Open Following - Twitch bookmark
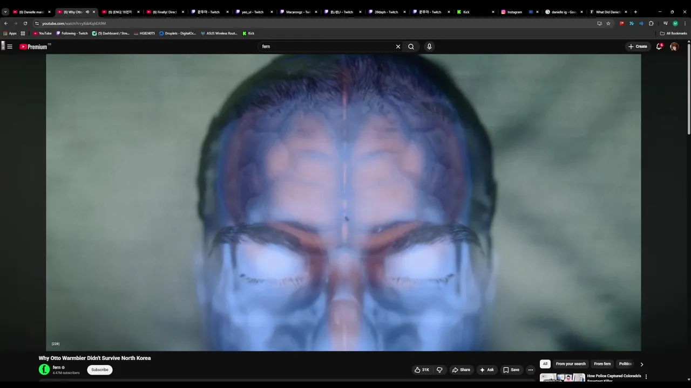The image size is (691, 388). 72,33
